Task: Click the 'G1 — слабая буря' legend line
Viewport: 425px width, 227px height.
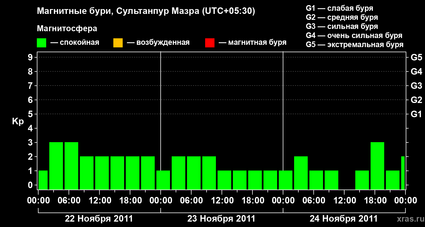Action: [x=339, y=8]
